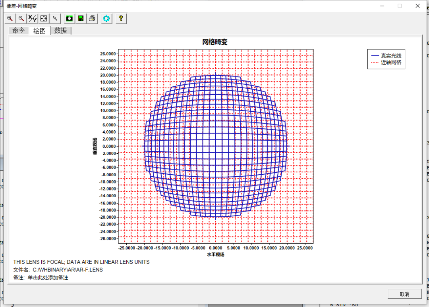Click the 水平视场 axis label

click(216, 255)
